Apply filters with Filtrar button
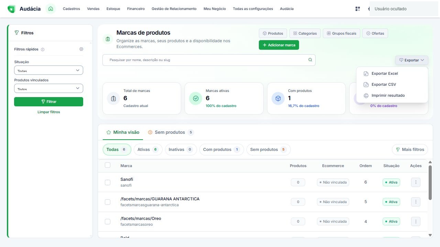 48,102
